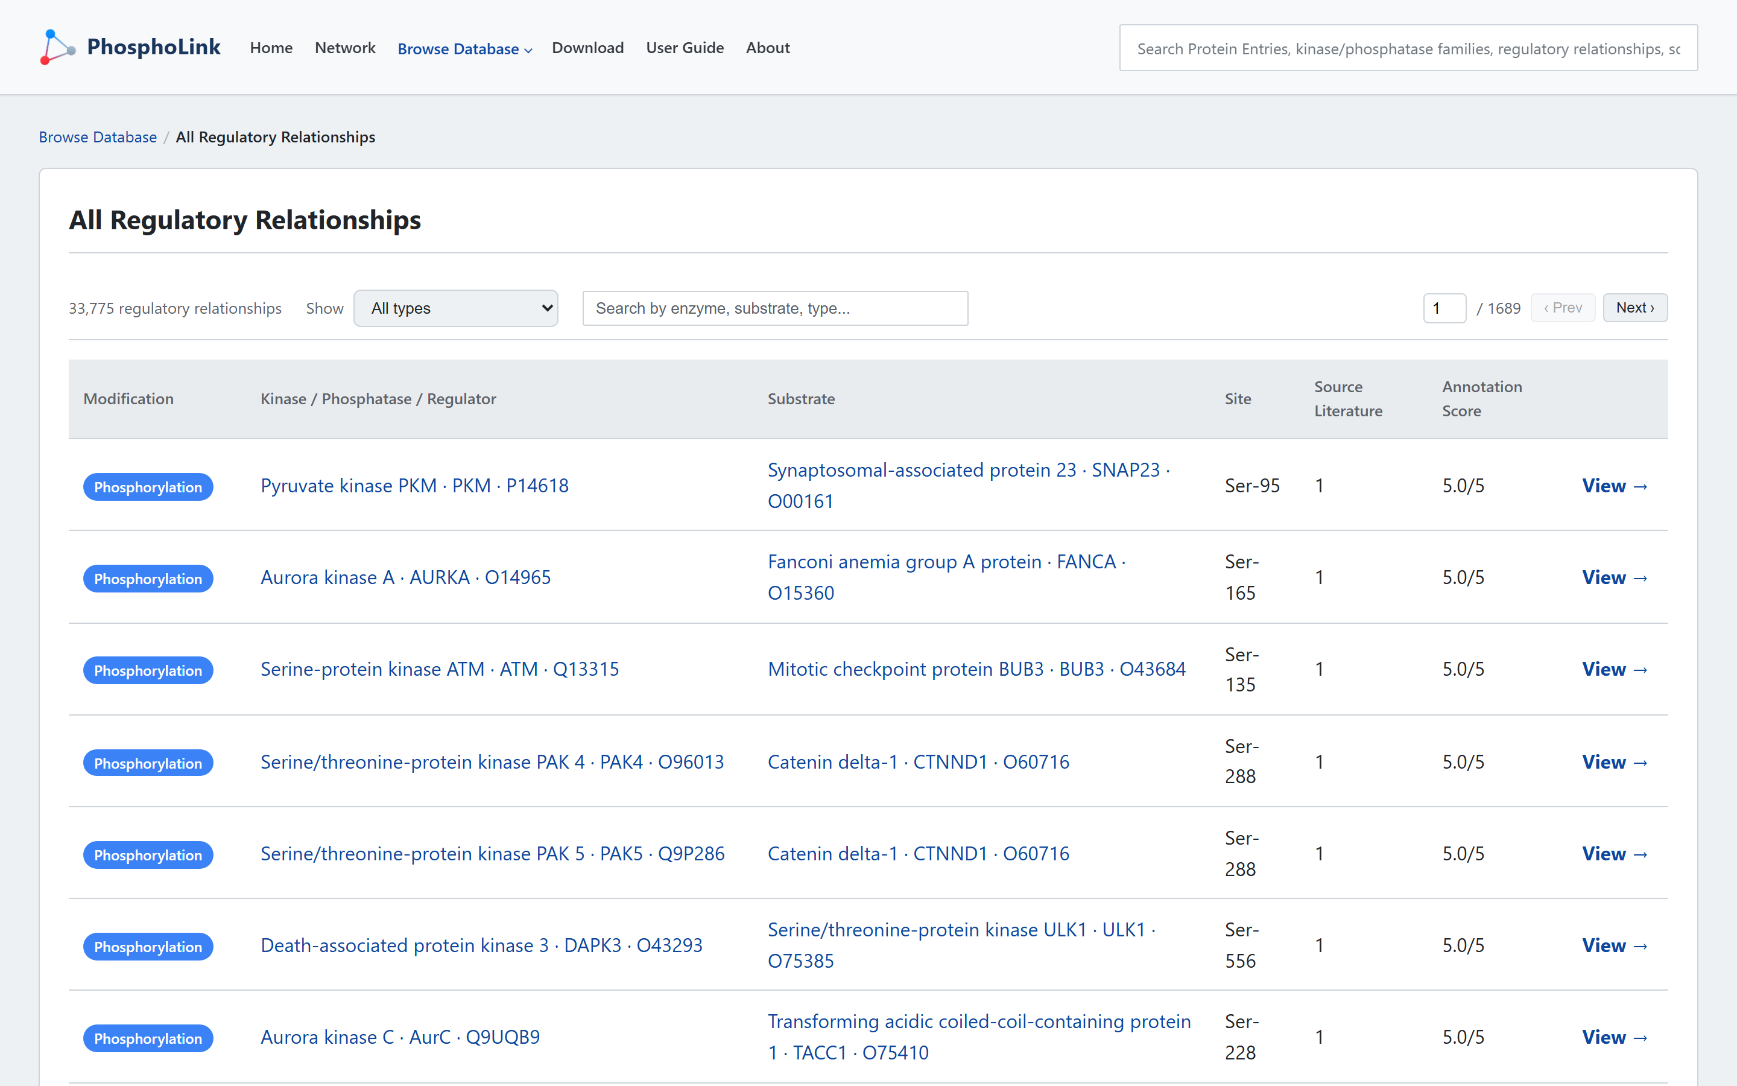Click the PhosphoLink logo icon
This screenshot has height=1086, width=1737.
(x=57, y=48)
